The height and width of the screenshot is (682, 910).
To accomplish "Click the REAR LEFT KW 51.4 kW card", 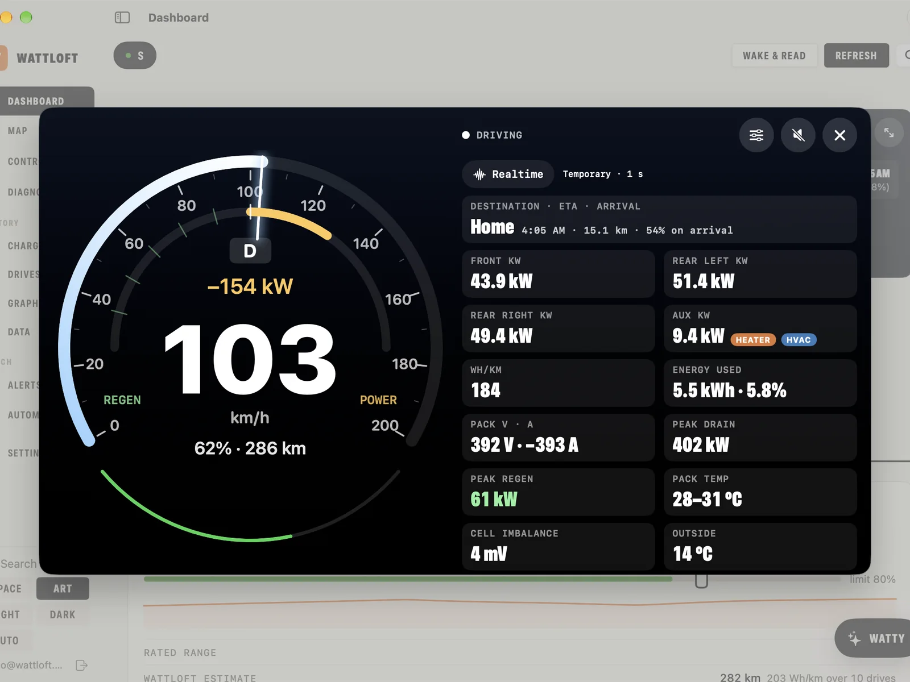I will (760, 274).
